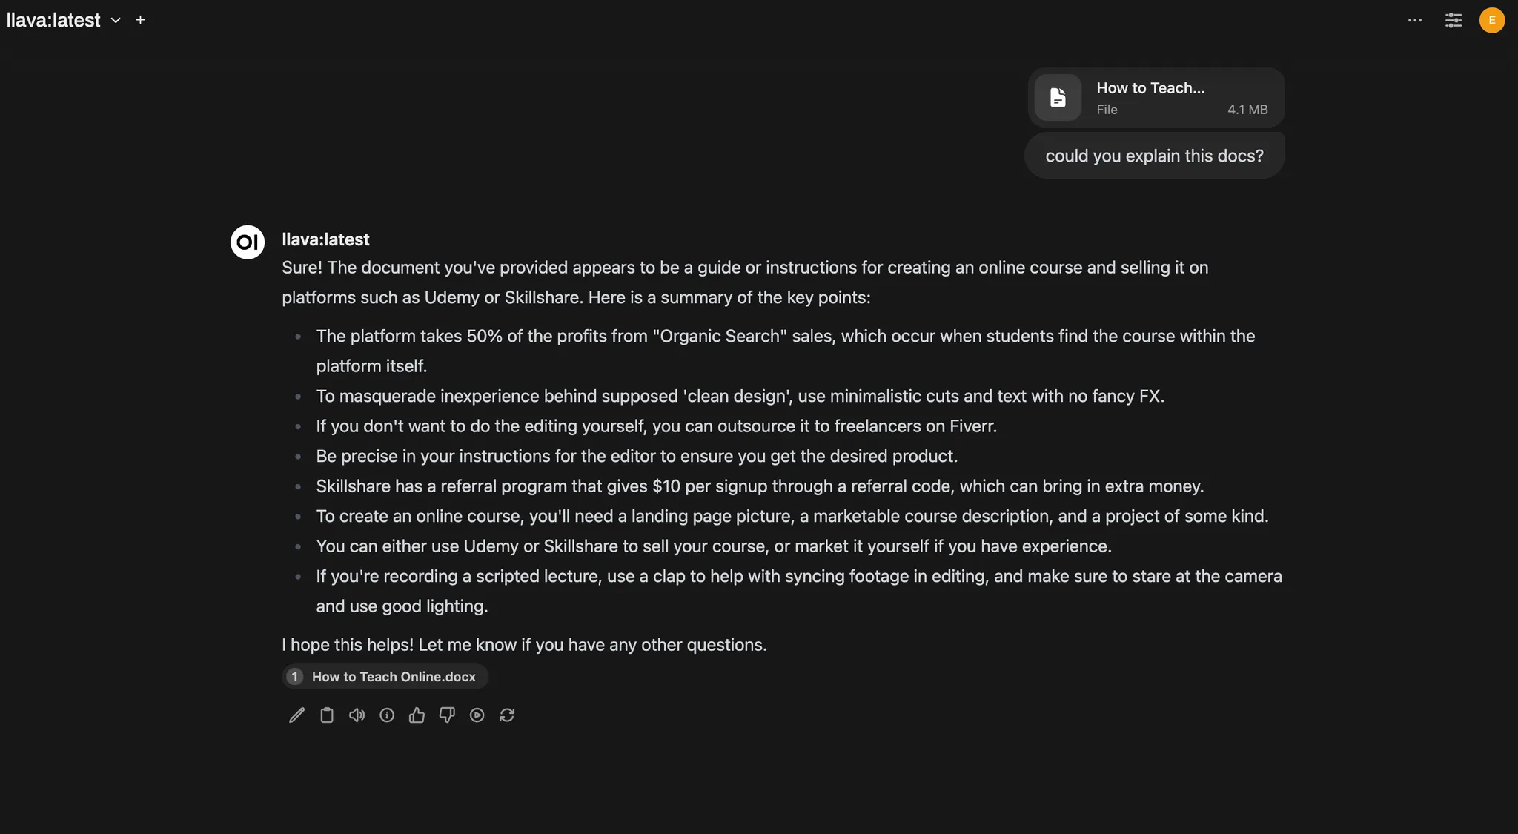Click the speaker icon to read aloud
Viewport: 1518px width, 834px height.
click(357, 715)
